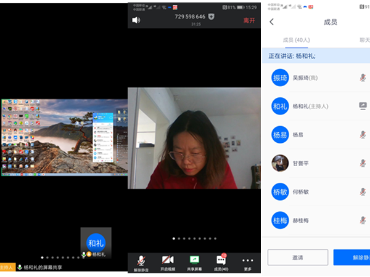Click the blue 解除静音 unmute button

pos(351,257)
